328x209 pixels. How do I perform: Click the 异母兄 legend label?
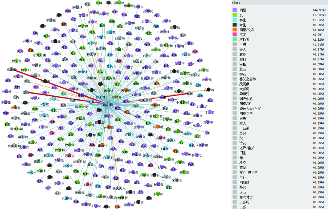(x=244, y=94)
